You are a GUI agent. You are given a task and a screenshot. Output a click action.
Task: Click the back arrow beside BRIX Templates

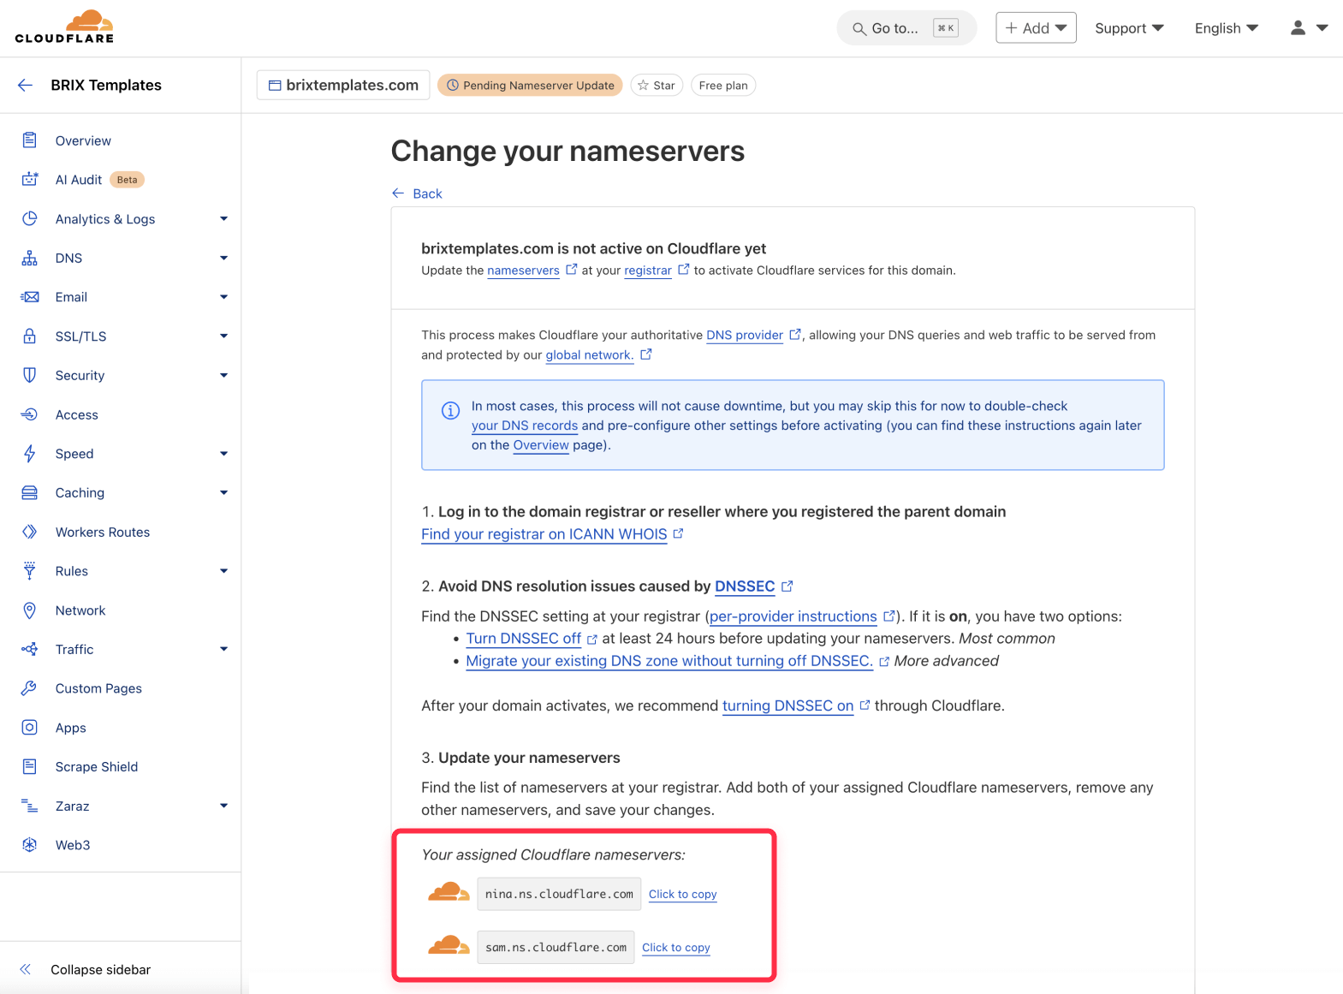(25, 85)
